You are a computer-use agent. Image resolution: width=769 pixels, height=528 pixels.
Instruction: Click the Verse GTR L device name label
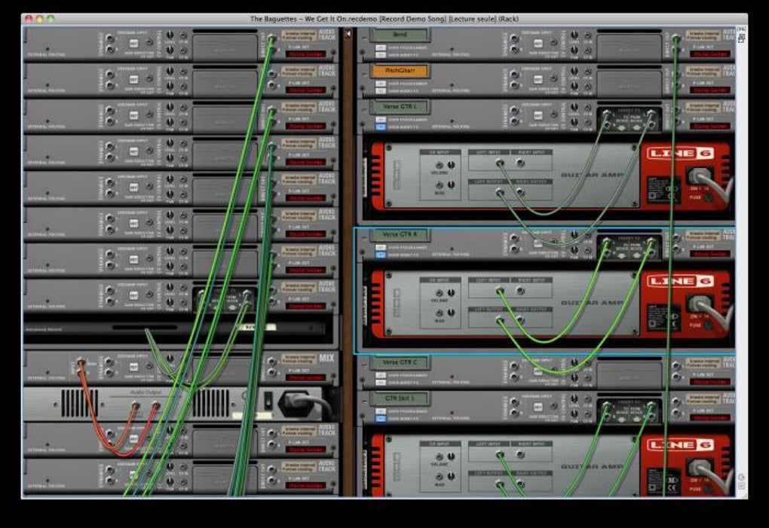pyautogui.click(x=400, y=106)
